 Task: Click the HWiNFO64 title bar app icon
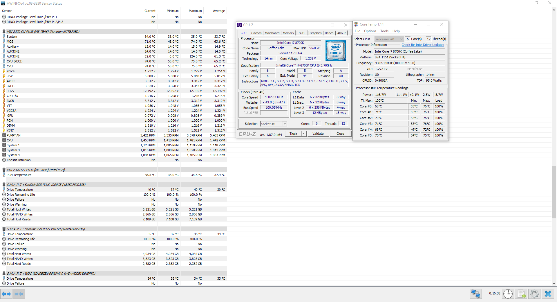[3, 3]
